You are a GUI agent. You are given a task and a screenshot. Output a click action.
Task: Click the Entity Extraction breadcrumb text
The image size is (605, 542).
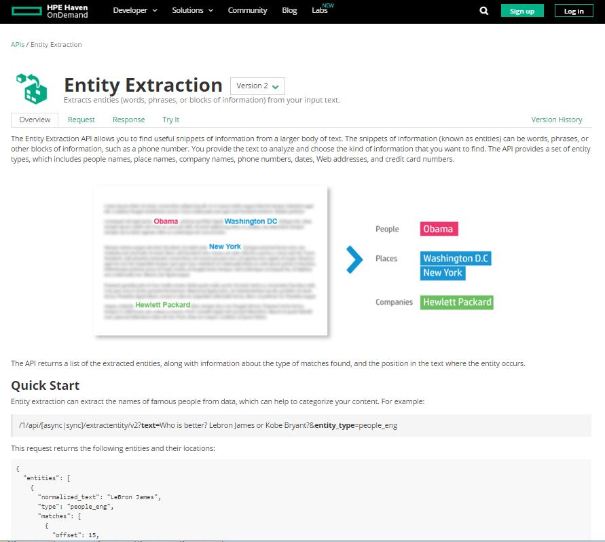56,44
